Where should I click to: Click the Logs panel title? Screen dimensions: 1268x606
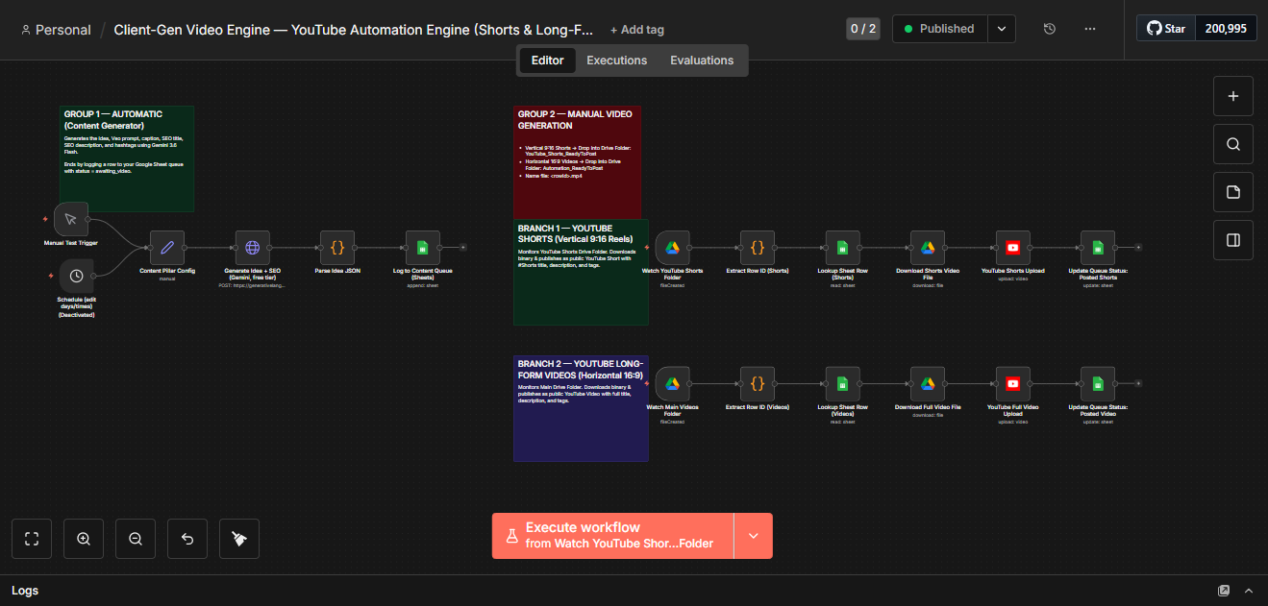coord(25,591)
